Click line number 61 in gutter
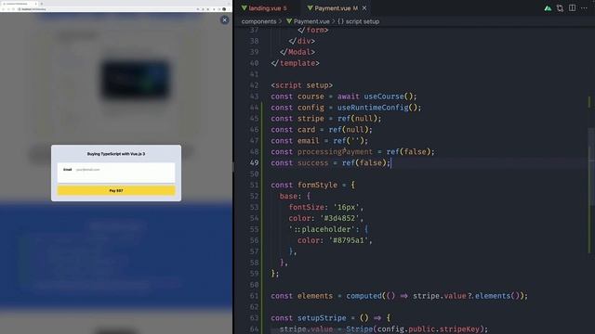The height and width of the screenshot is (334, 595). [254, 296]
